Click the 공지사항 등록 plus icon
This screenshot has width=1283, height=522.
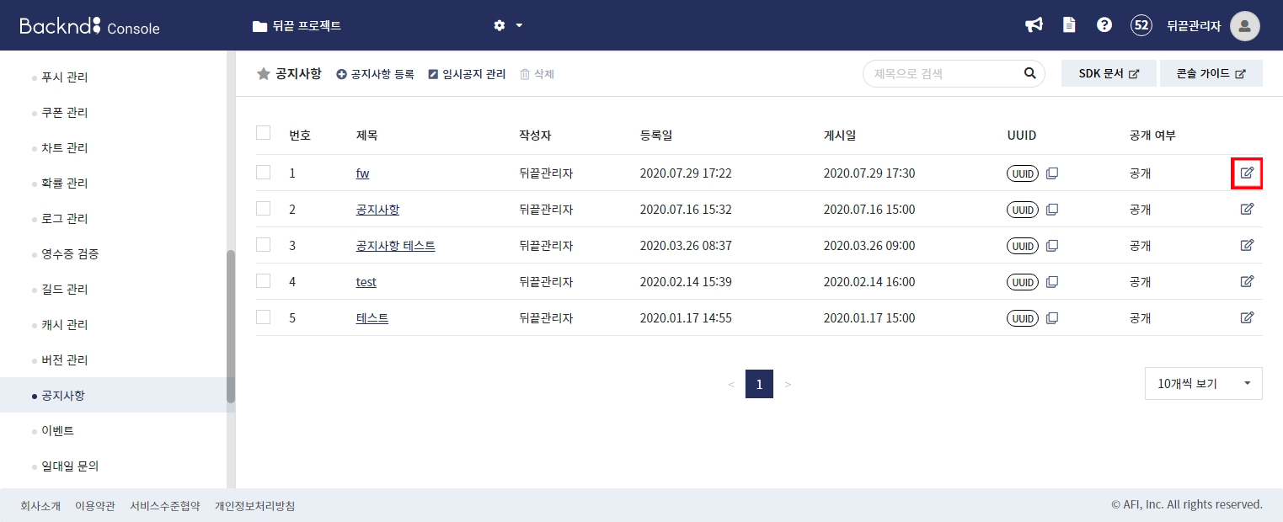pos(340,73)
